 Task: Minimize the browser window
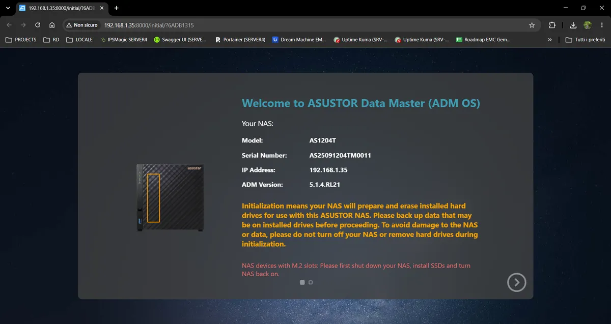click(566, 8)
